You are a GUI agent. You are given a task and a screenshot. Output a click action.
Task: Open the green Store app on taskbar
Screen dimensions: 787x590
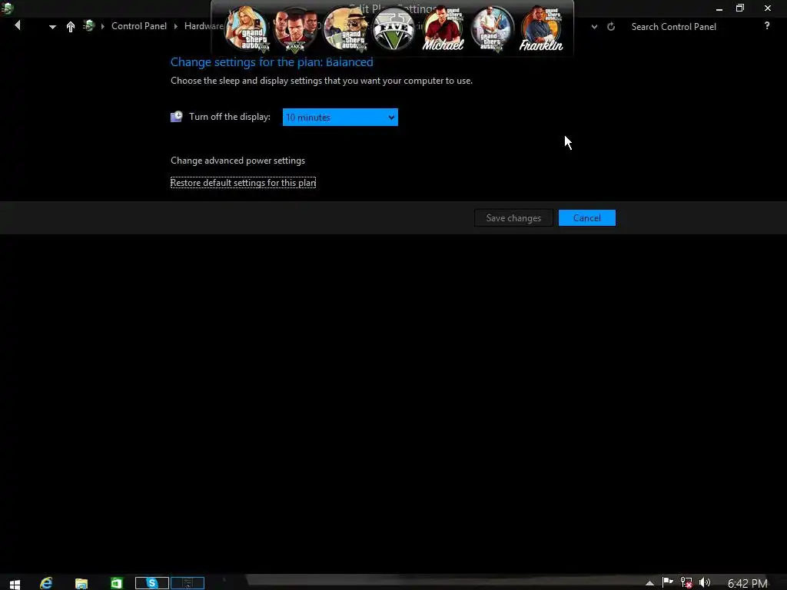coord(117,583)
